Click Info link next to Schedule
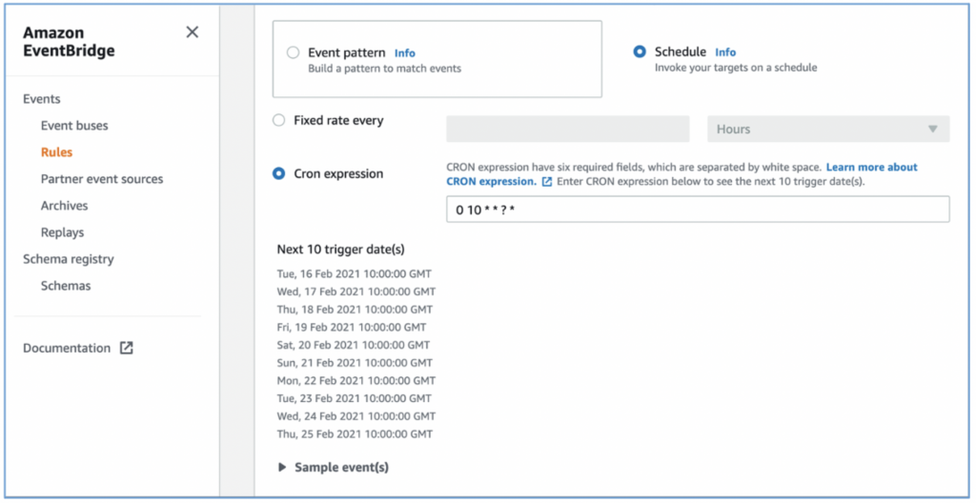 pos(725,52)
